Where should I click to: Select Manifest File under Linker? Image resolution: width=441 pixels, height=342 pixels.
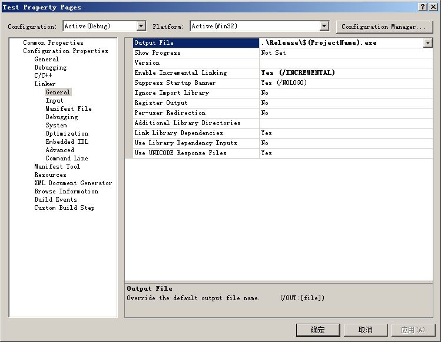[68, 108]
